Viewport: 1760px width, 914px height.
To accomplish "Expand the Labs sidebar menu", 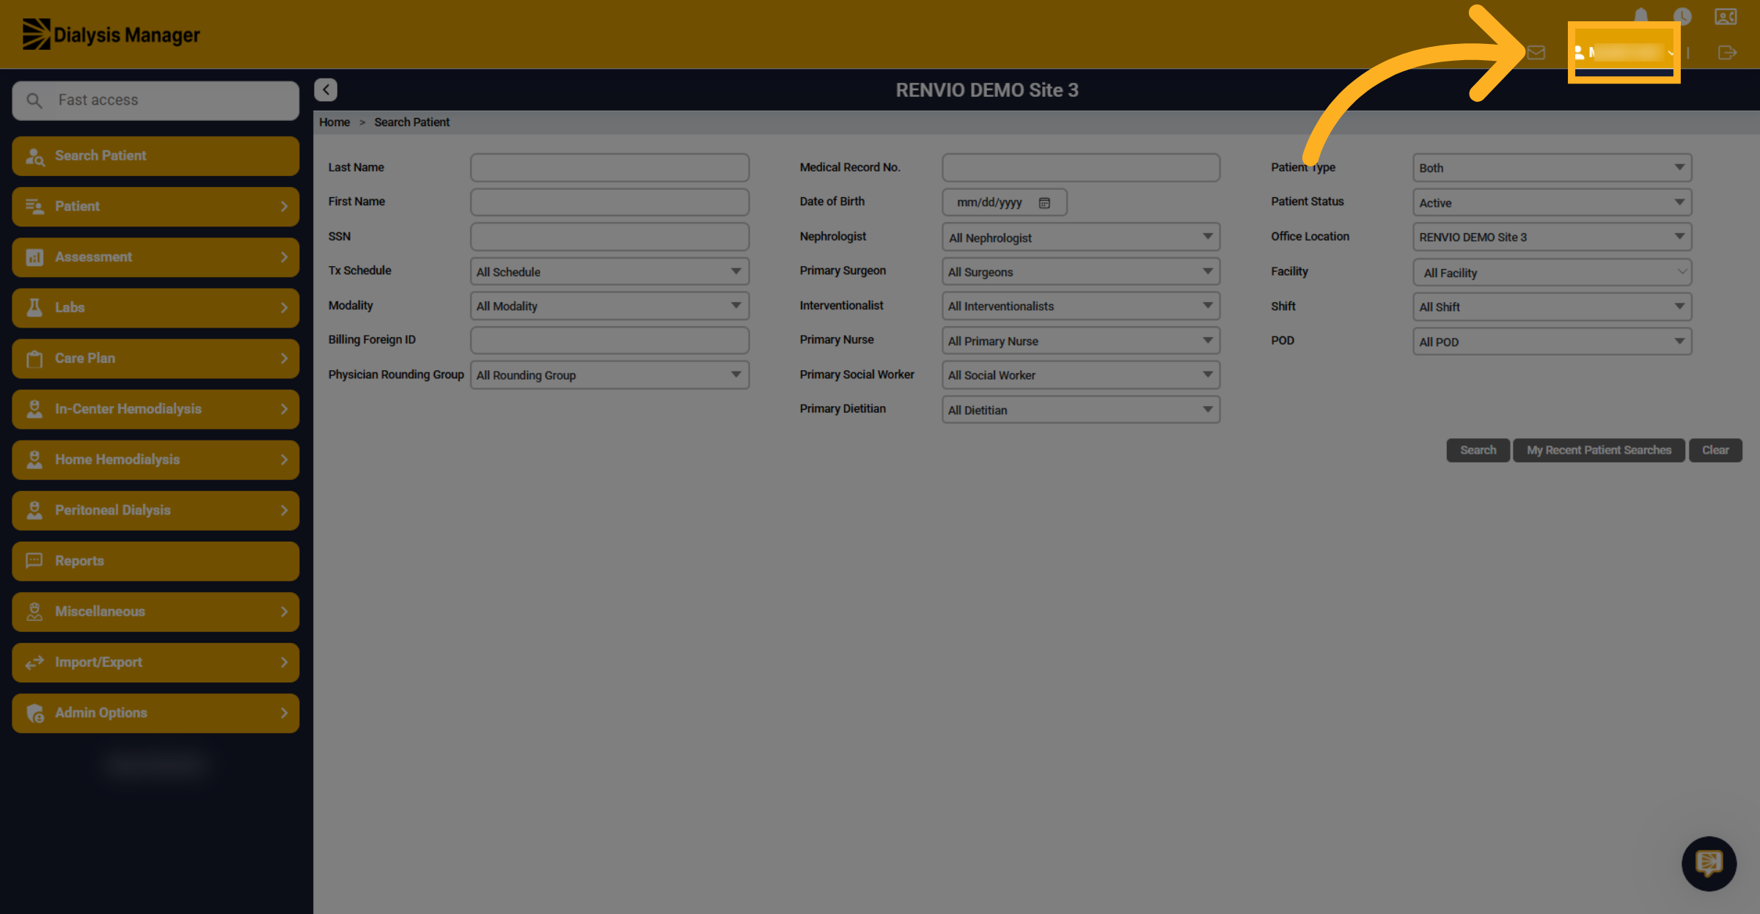I will coord(155,307).
